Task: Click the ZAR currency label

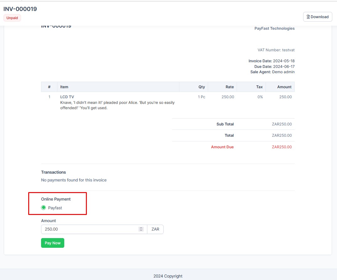Action: pyautogui.click(x=155, y=229)
